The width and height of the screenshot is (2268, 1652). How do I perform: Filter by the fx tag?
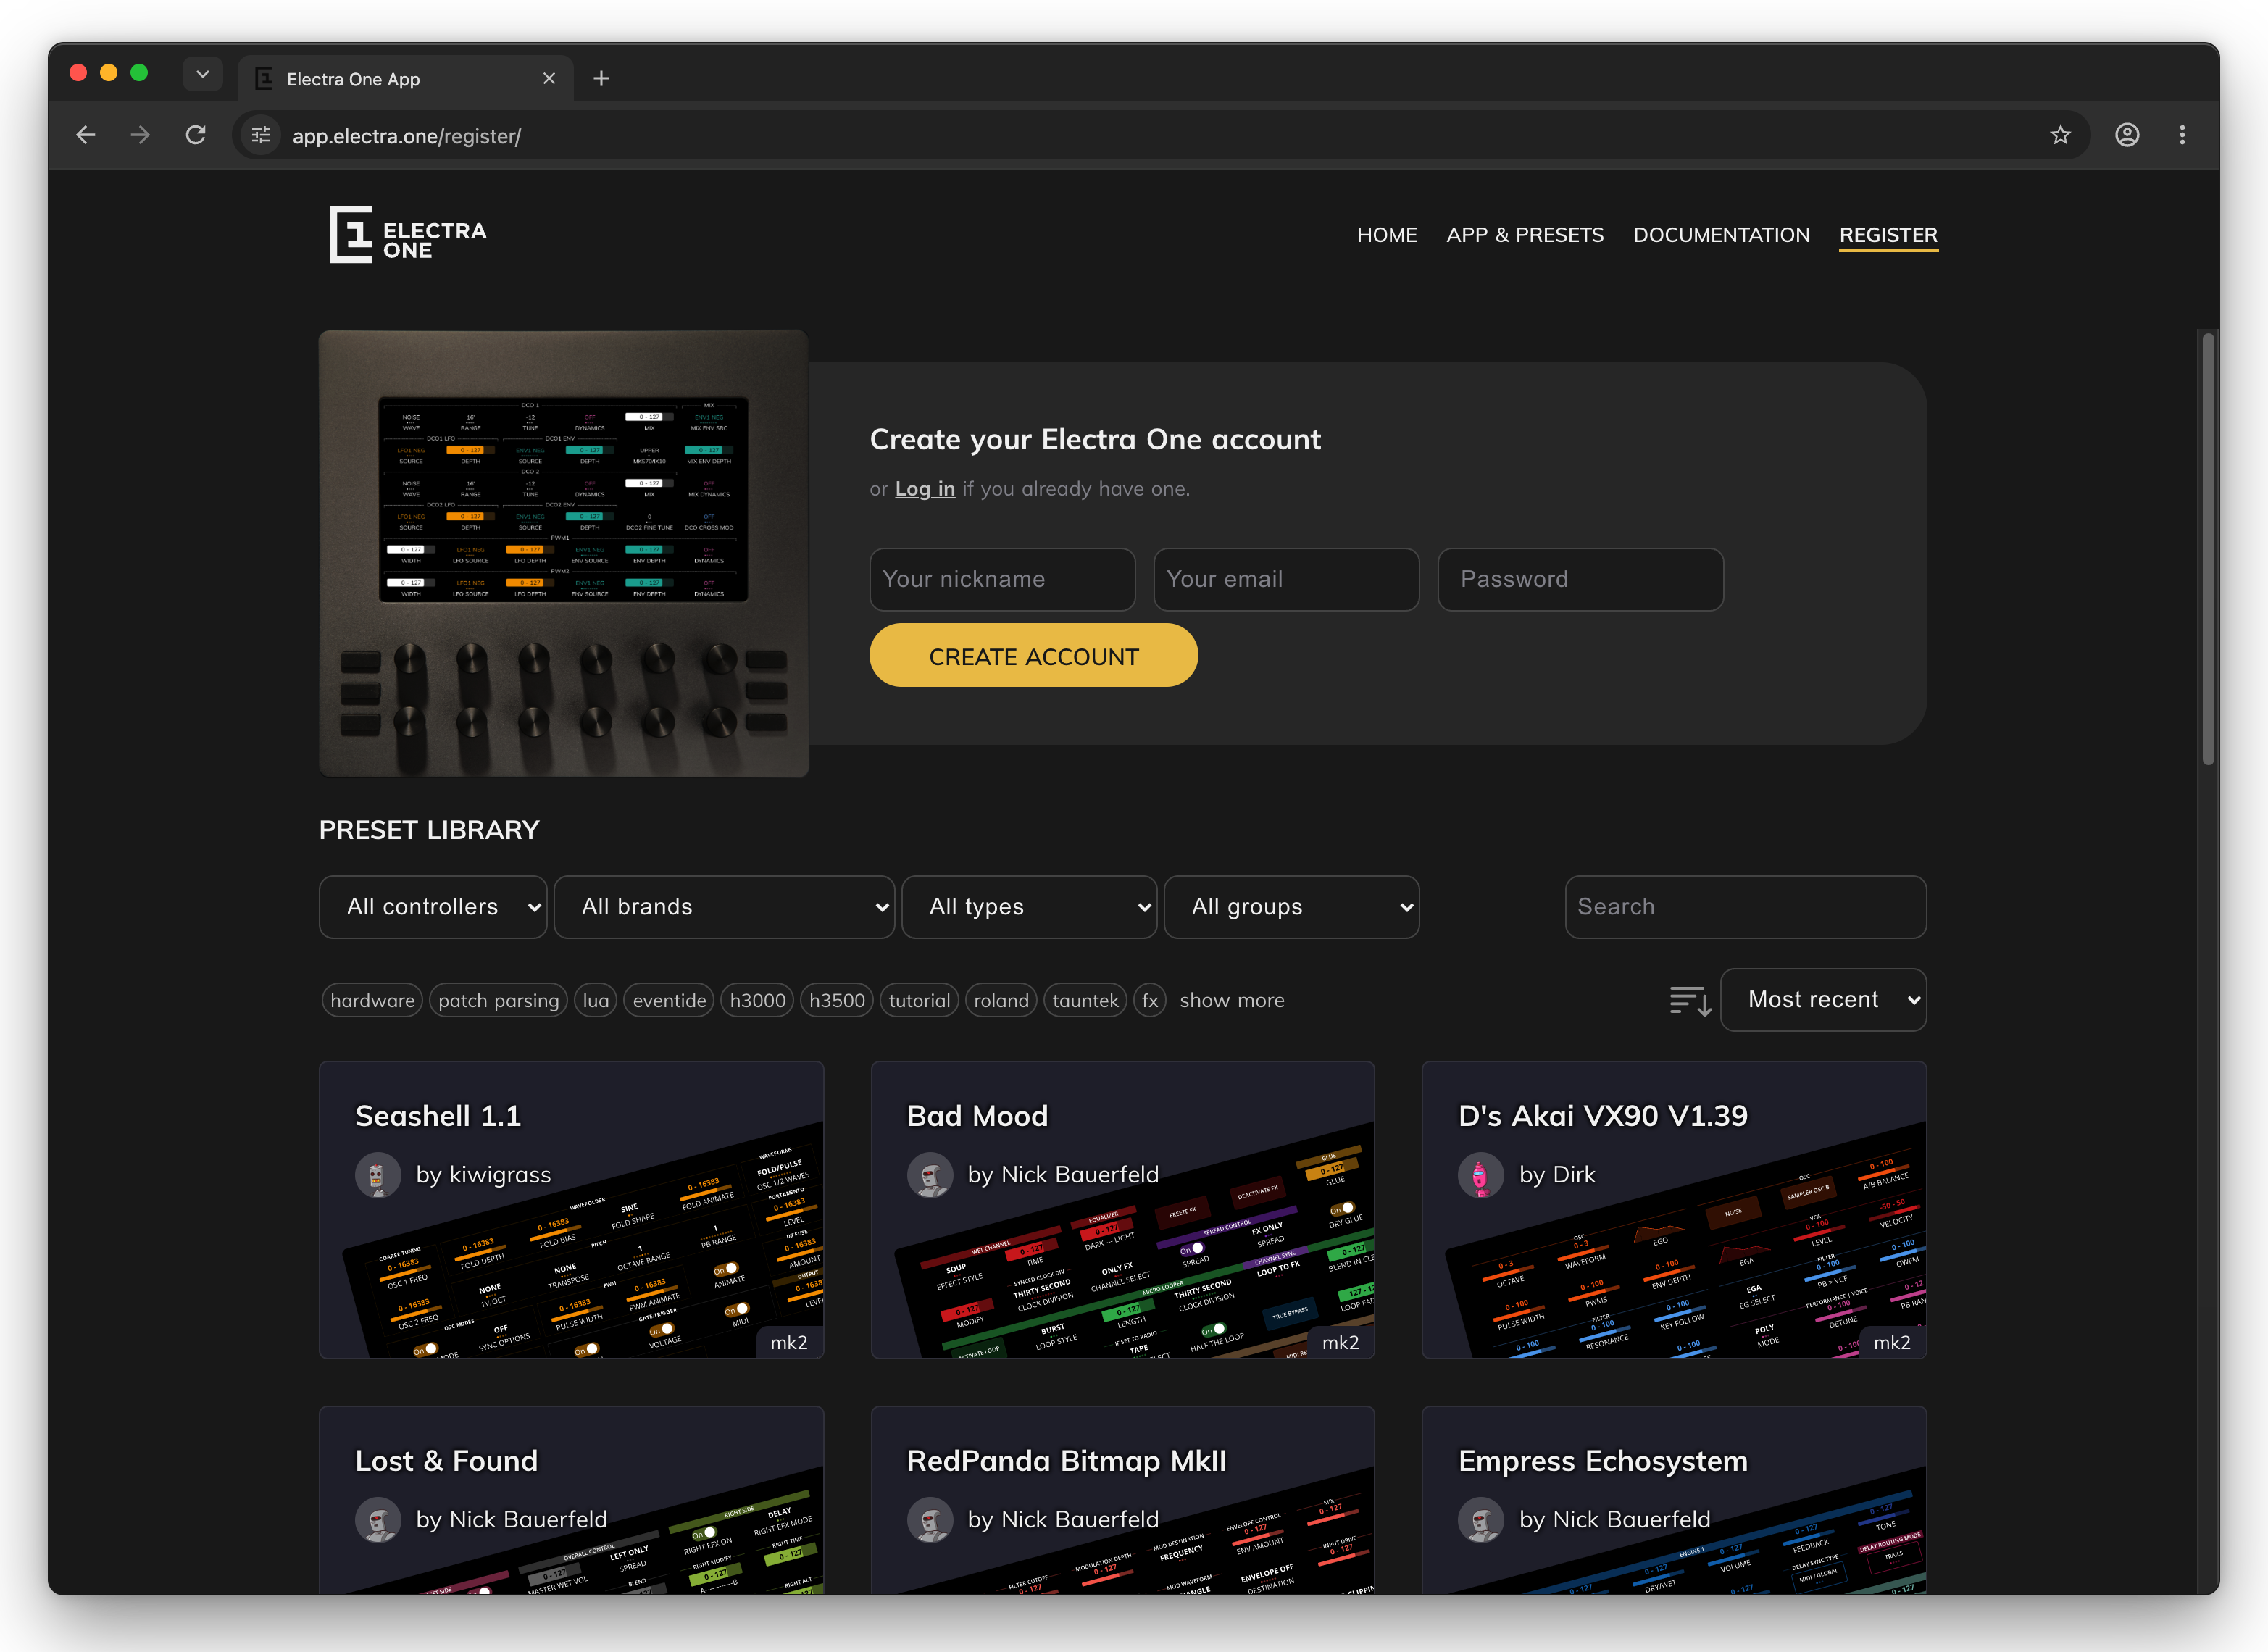pyautogui.click(x=1150, y=1000)
